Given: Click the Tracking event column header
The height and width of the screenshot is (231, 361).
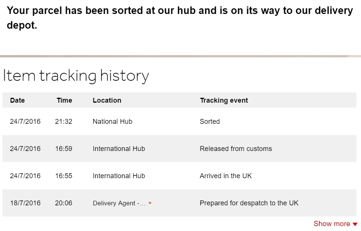Looking at the screenshot, I should pos(224,100).
